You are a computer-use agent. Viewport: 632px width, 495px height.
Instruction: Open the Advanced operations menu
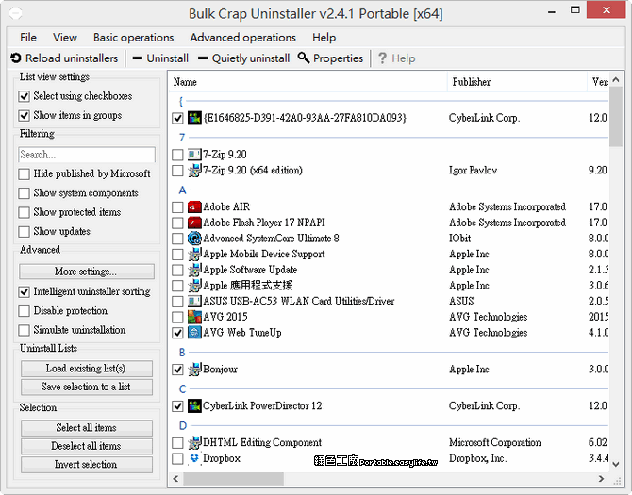[x=243, y=38]
